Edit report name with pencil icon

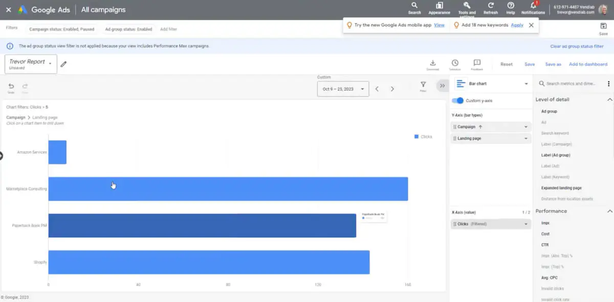click(63, 64)
